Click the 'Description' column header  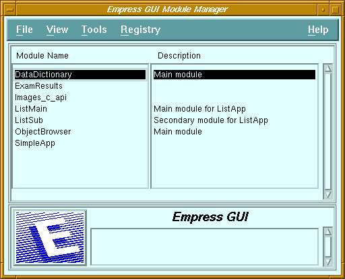pos(179,56)
